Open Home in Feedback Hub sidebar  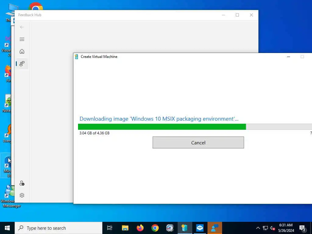coord(22,51)
